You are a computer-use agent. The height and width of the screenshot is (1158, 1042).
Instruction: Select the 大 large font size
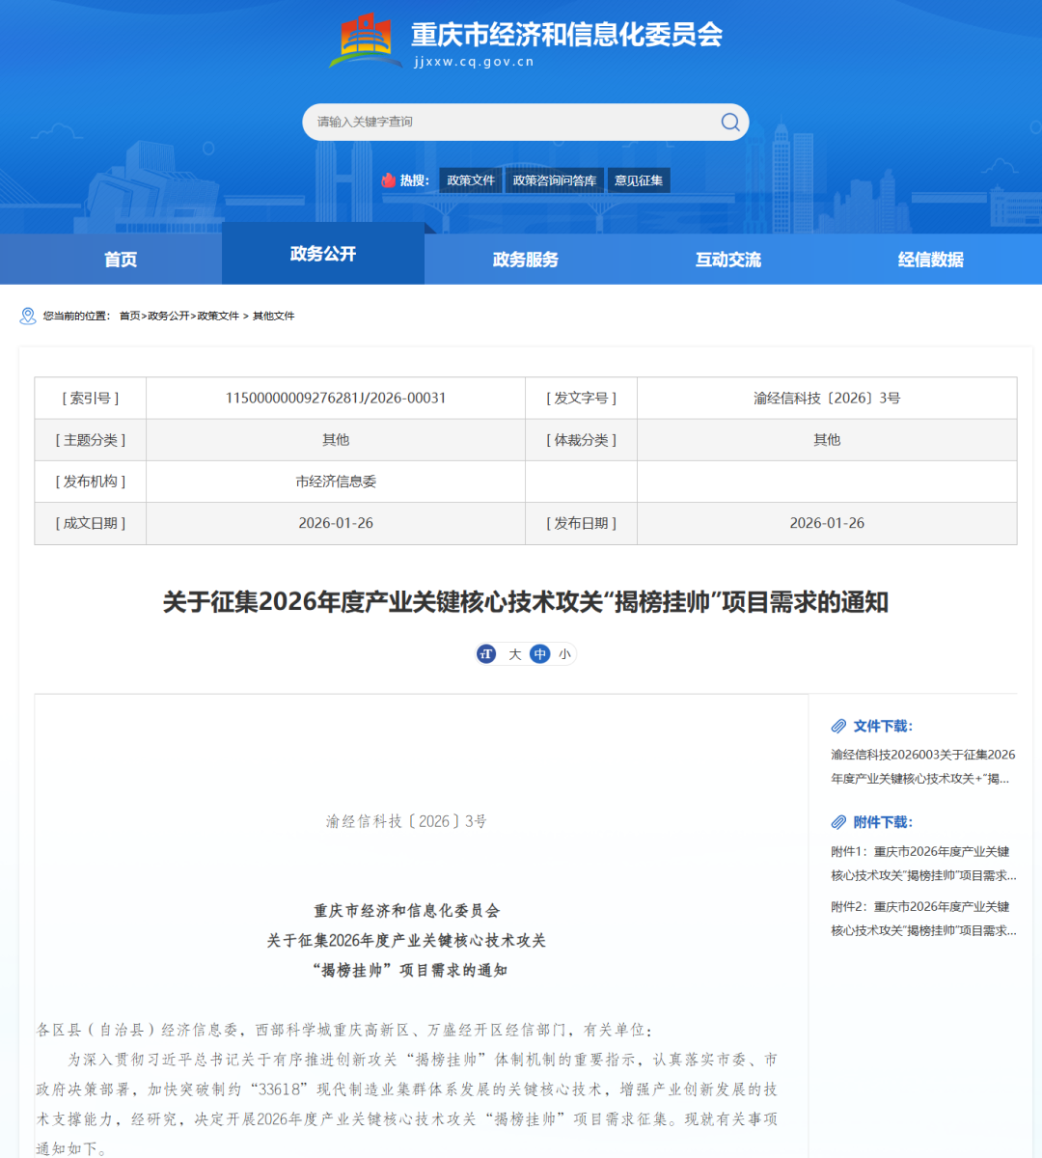coord(514,653)
